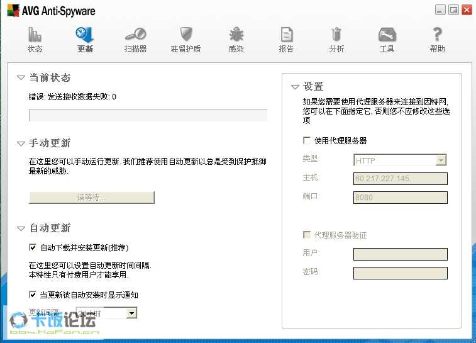
Task: Uncheck 自动下载并安装更新(推荐)
Action: 33,247
